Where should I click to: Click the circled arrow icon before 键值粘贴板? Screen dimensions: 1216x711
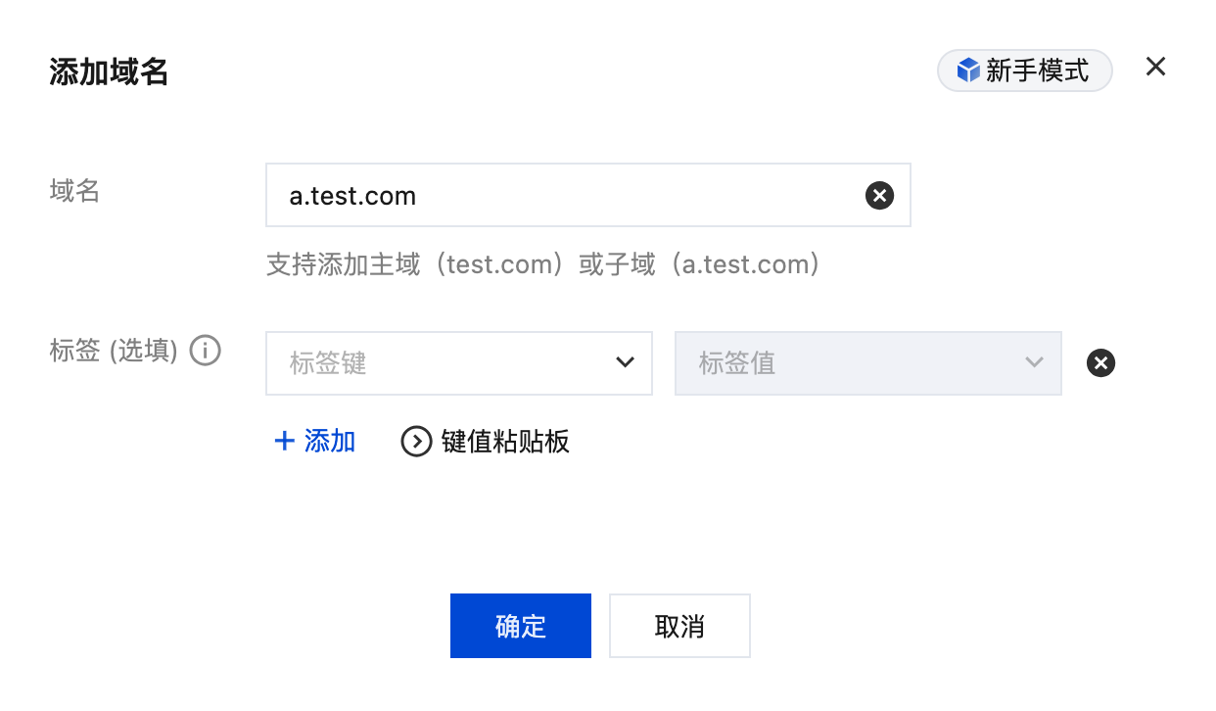coord(416,442)
